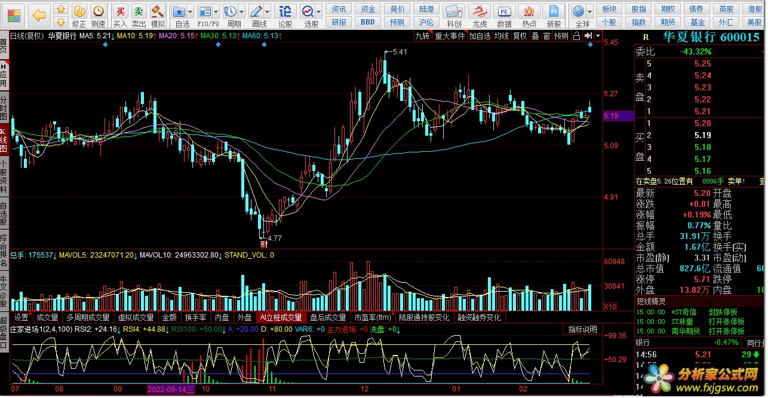
Task: Expand the 自选 dropdown arrow
Action: 191,11
